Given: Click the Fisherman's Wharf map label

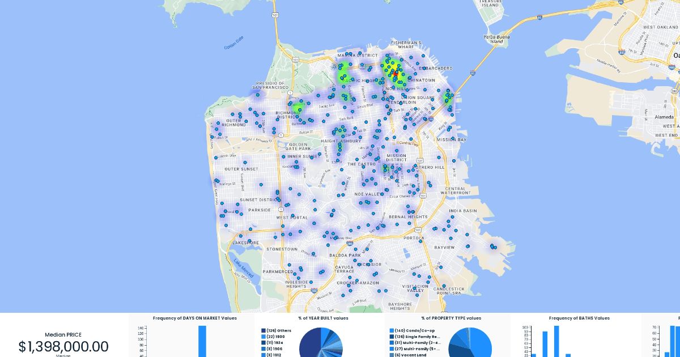Looking at the screenshot, I should point(406,45).
